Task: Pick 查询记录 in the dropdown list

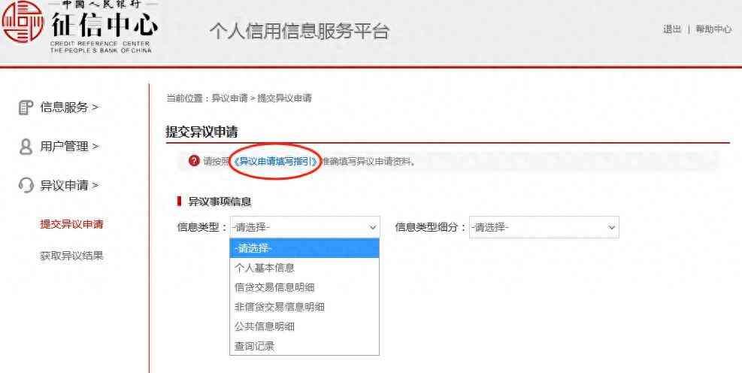Action: click(304, 346)
